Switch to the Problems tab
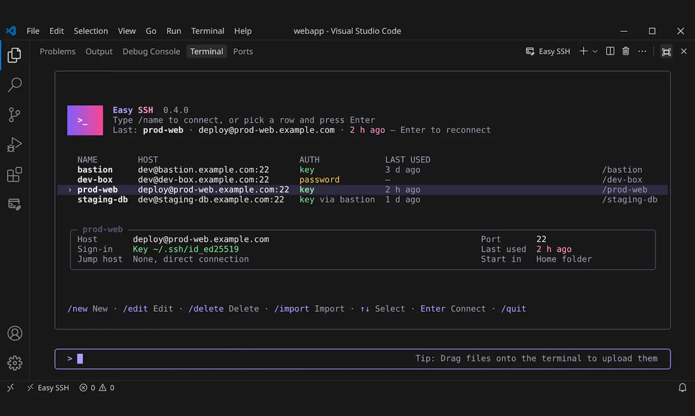Image resolution: width=695 pixels, height=416 pixels. [x=58, y=51]
